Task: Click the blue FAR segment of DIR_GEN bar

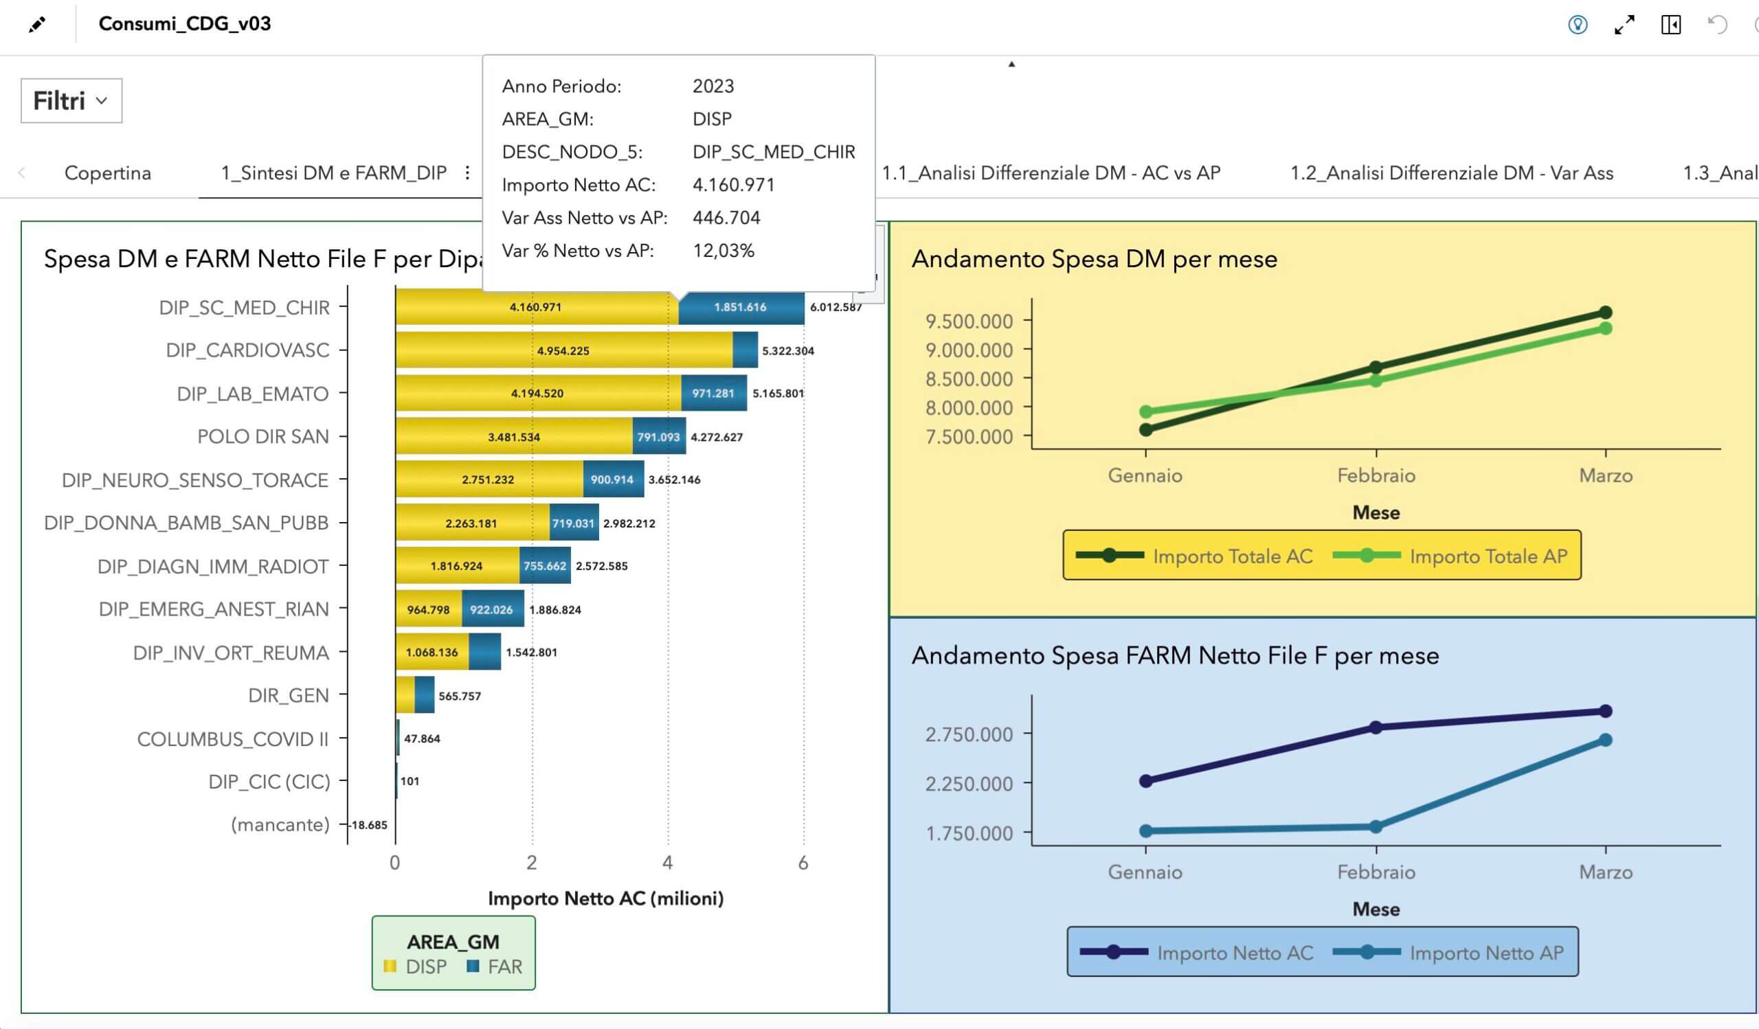Action: pyautogui.click(x=425, y=696)
